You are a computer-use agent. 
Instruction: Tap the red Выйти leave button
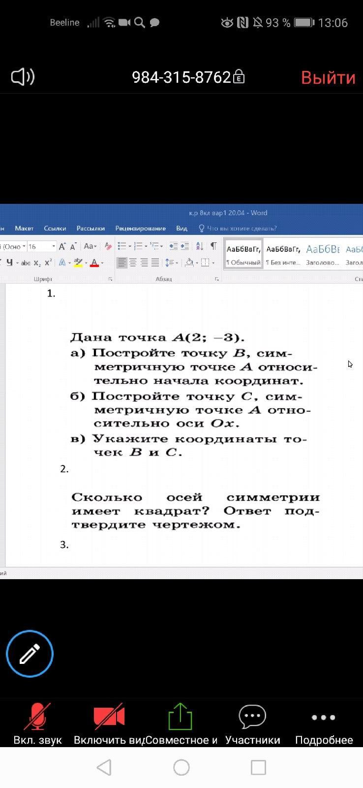(328, 78)
